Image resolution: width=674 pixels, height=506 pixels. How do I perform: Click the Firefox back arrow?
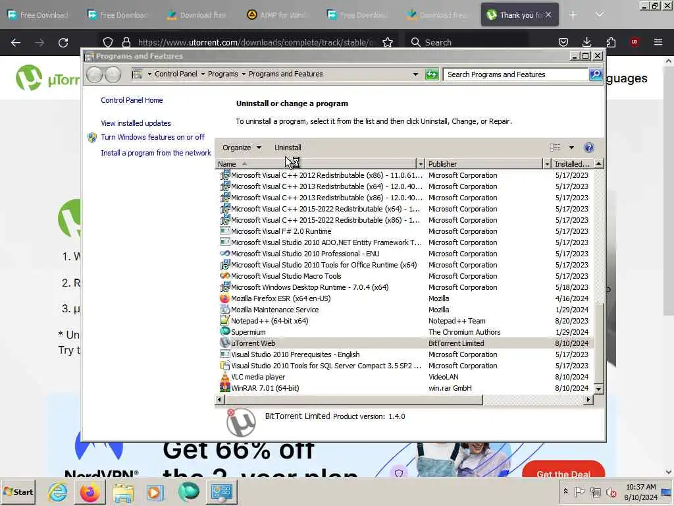click(x=16, y=43)
